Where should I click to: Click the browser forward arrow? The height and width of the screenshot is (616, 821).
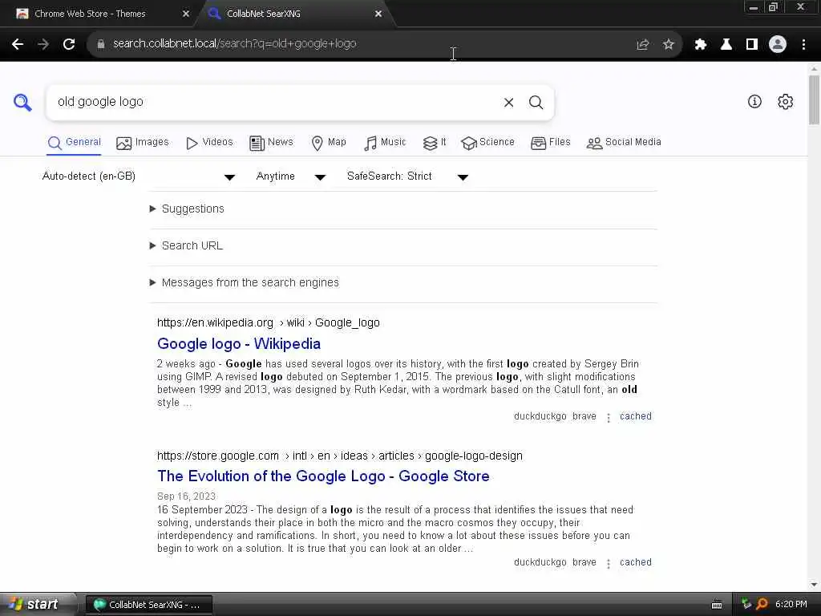[x=43, y=44]
